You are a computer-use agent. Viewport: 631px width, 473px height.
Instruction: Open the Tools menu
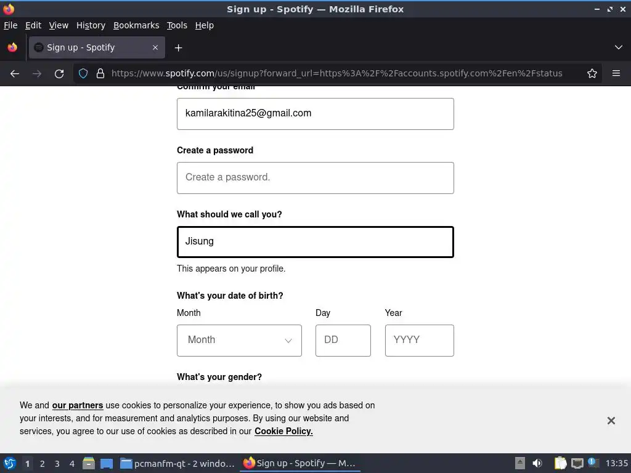[177, 25]
